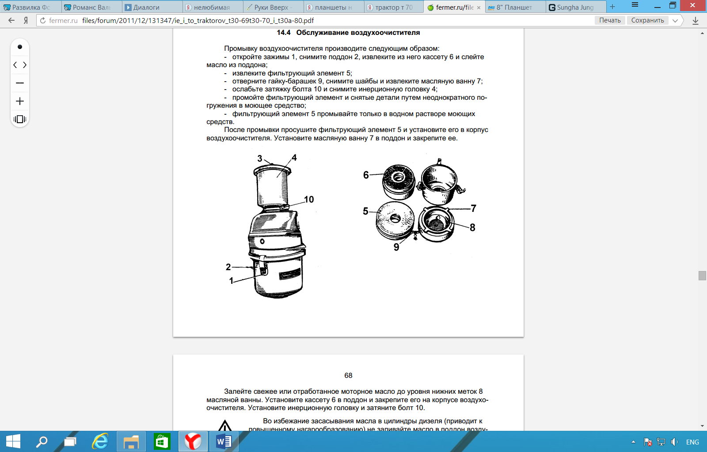This screenshot has width=707, height=452.
Task: Open a new tab with plus button
Action: click(x=612, y=7)
